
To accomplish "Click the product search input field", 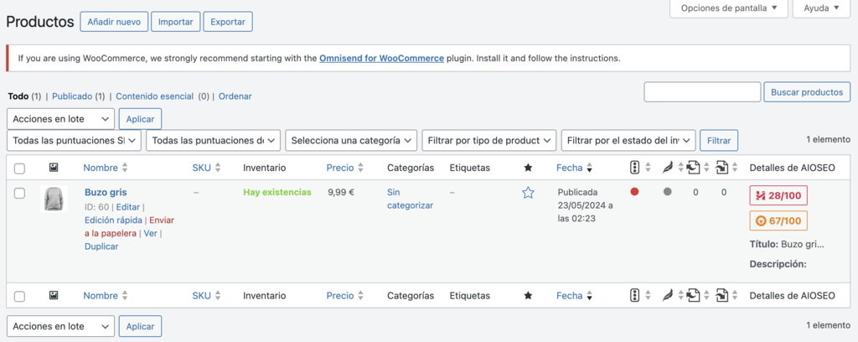I will [x=702, y=92].
